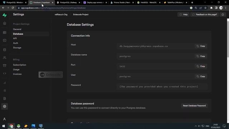Open Windows Start menu
The width and height of the screenshot is (229, 129).
[x=4, y=126]
